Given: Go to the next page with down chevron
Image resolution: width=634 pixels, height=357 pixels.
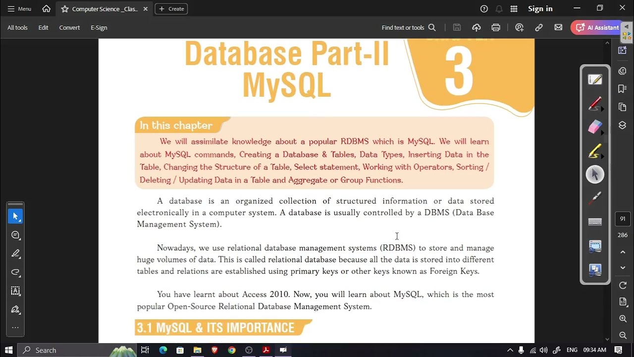Looking at the screenshot, I should click(623, 268).
